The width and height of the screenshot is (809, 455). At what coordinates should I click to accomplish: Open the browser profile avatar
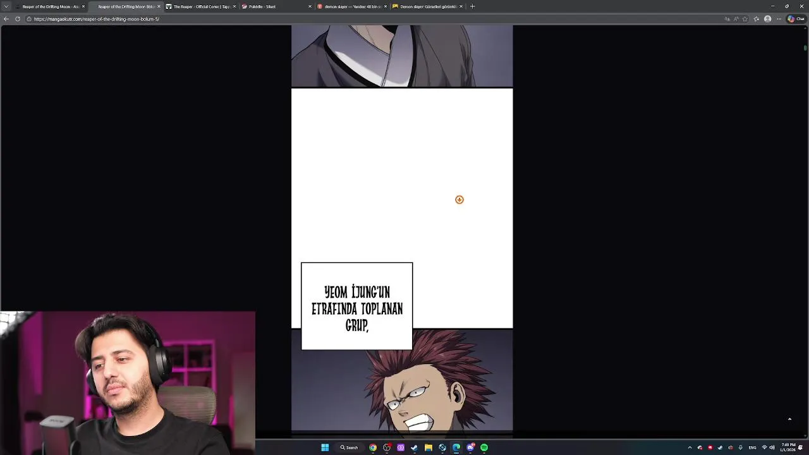[x=767, y=19]
